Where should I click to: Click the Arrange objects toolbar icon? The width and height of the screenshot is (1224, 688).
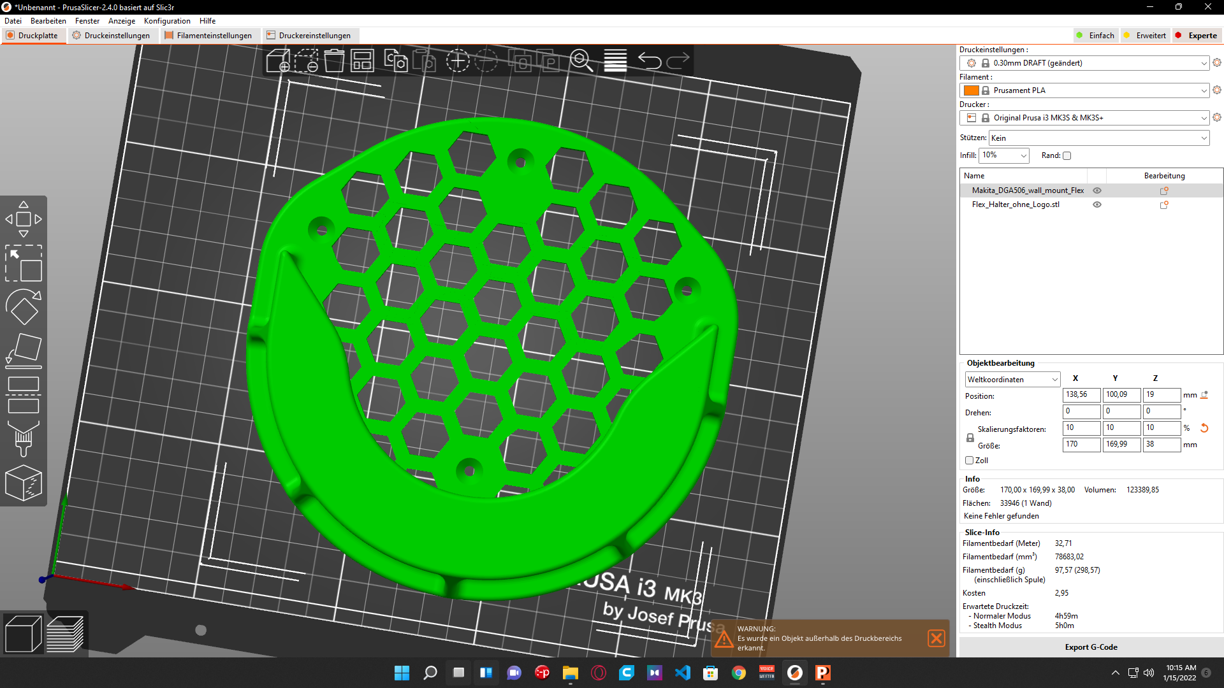click(x=362, y=61)
